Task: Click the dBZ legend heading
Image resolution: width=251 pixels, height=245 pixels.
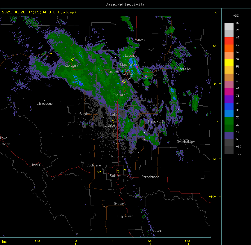Action: (236, 15)
